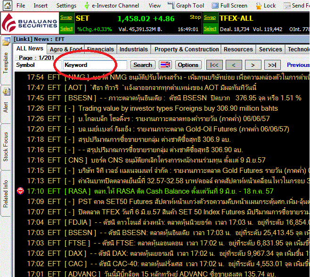Open the Related Info side panel
This screenshot has width=310, height=277.
pos(6,194)
